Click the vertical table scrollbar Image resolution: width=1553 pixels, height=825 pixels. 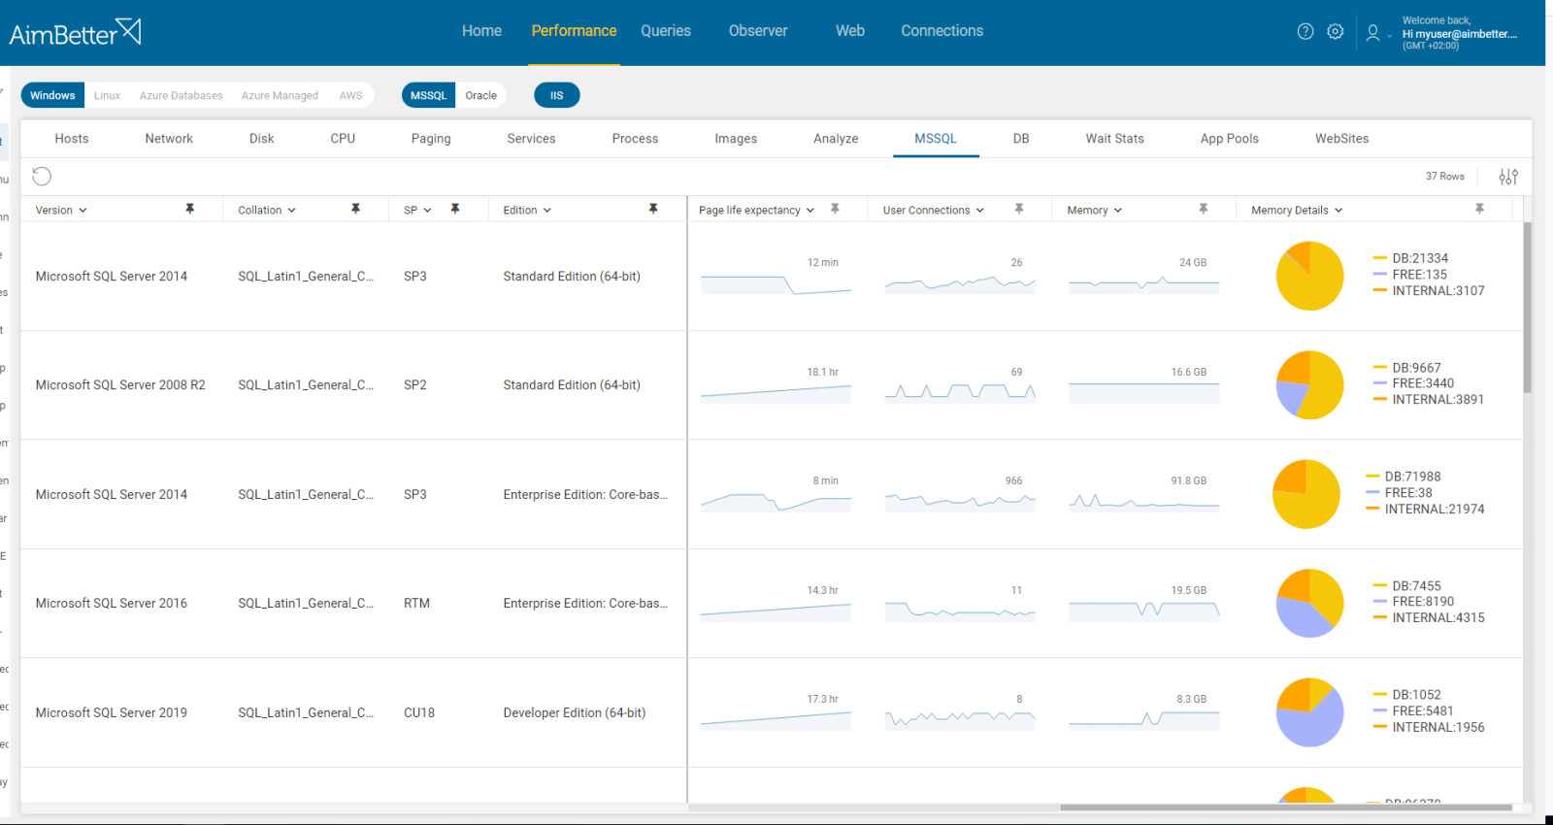[1528, 307]
